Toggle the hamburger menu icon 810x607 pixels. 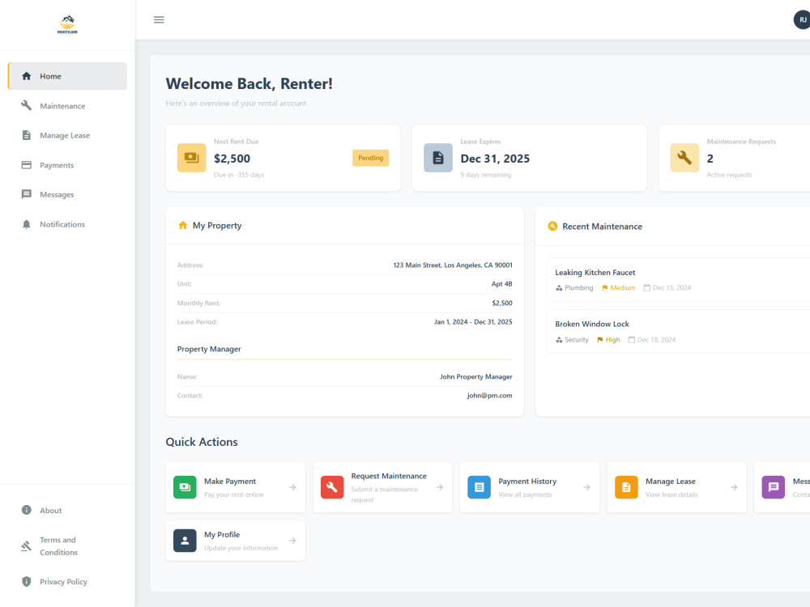coord(159,19)
